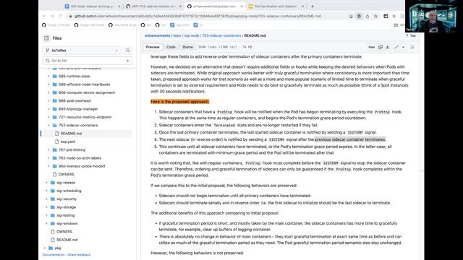Go back in browser history
The height and width of the screenshot is (260, 463).
[x=44, y=16]
